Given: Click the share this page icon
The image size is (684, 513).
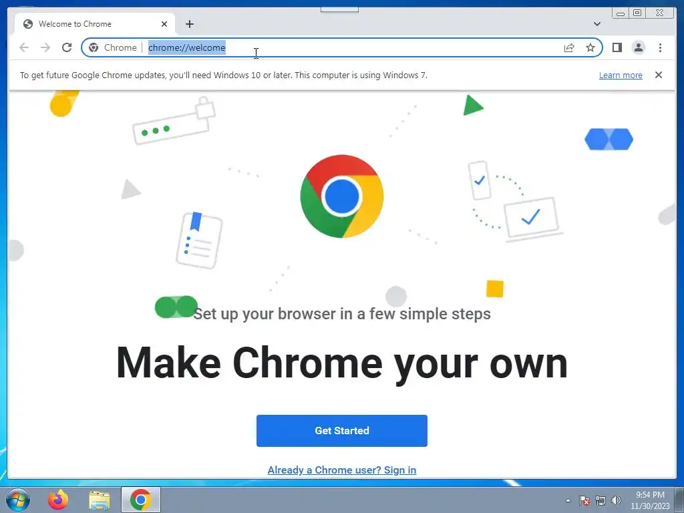Looking at the screenshot, I should (x=569, y=47).
